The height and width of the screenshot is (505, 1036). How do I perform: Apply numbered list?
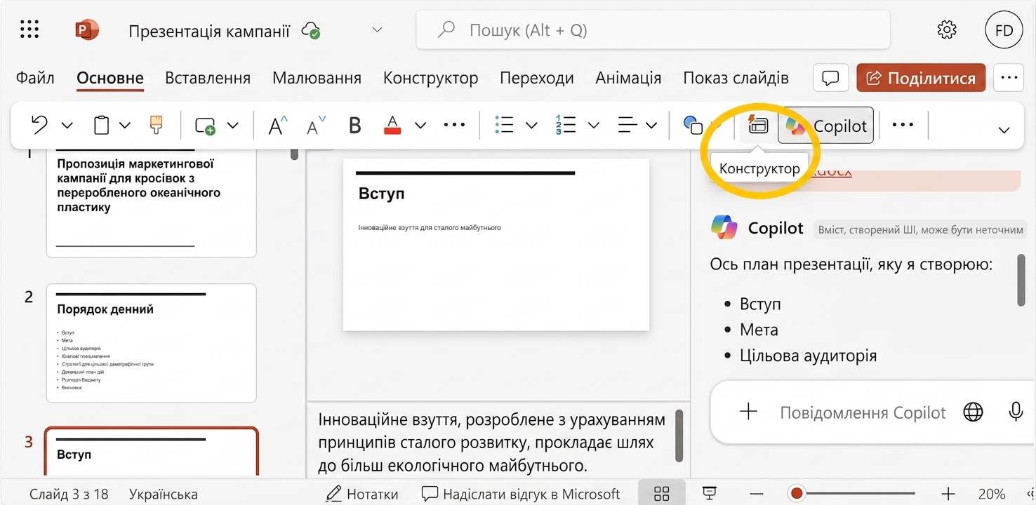tap(565, 126)
